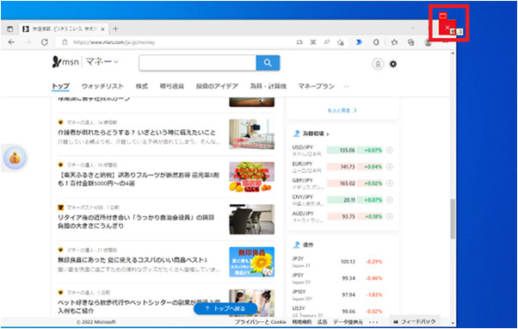Expand footer ellipsis more options

tap(373, 322)
